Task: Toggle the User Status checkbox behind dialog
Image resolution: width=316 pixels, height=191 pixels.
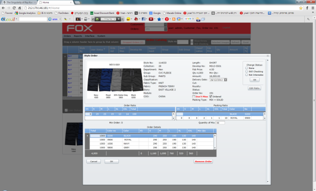Action: coord(66,110)
